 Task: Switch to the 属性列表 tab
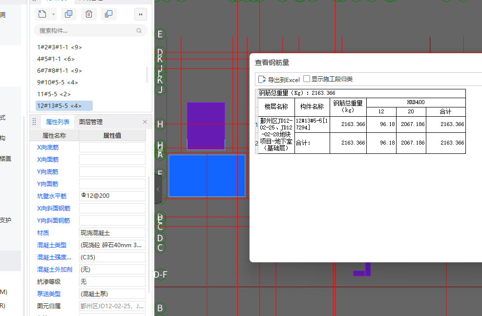[x=58, y=122]
